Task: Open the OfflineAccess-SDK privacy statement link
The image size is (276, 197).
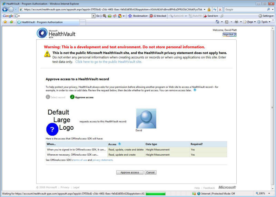Action: click(x=102, y=160)
